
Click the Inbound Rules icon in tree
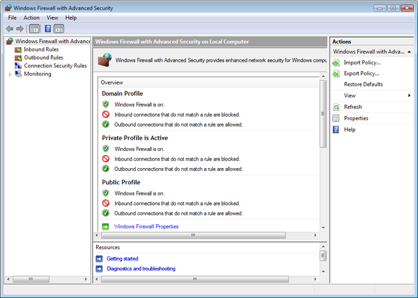(x=18, y=50)
